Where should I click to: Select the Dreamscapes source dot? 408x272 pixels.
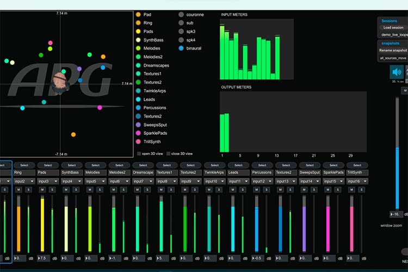coord(138,65)
